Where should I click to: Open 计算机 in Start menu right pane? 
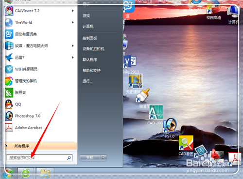pyautogui.click(x=88, y=27)
